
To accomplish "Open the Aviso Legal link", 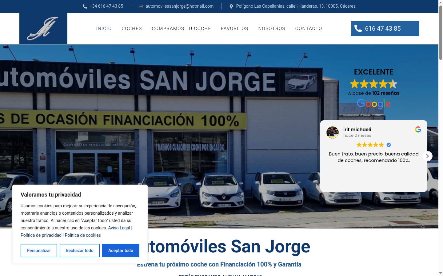I will pyautogui.click(x=119, y=228).
